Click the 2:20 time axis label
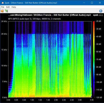Screen dimensions: 104x103 point(64,100)
